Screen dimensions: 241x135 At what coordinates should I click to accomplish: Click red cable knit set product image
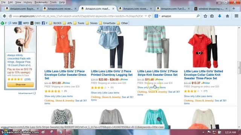[x=203, y=47]
